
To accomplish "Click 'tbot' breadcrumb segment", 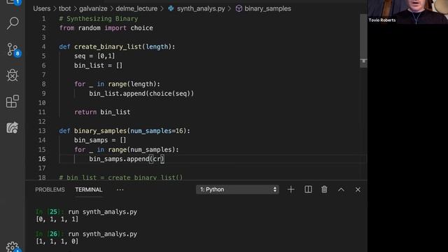I will [x=65, y=8].
